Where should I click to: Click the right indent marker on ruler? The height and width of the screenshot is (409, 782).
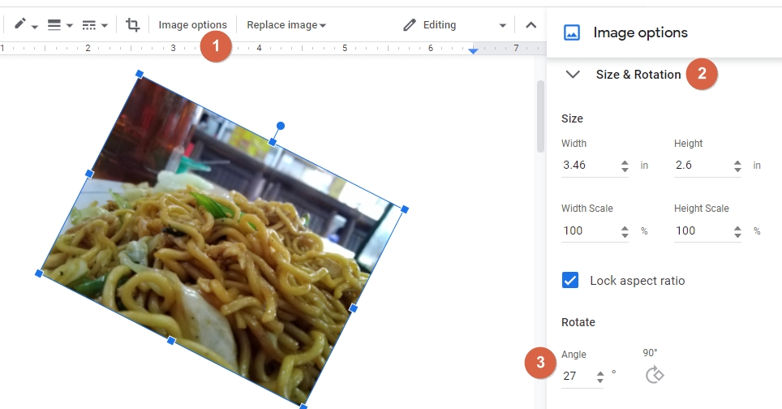473,51
